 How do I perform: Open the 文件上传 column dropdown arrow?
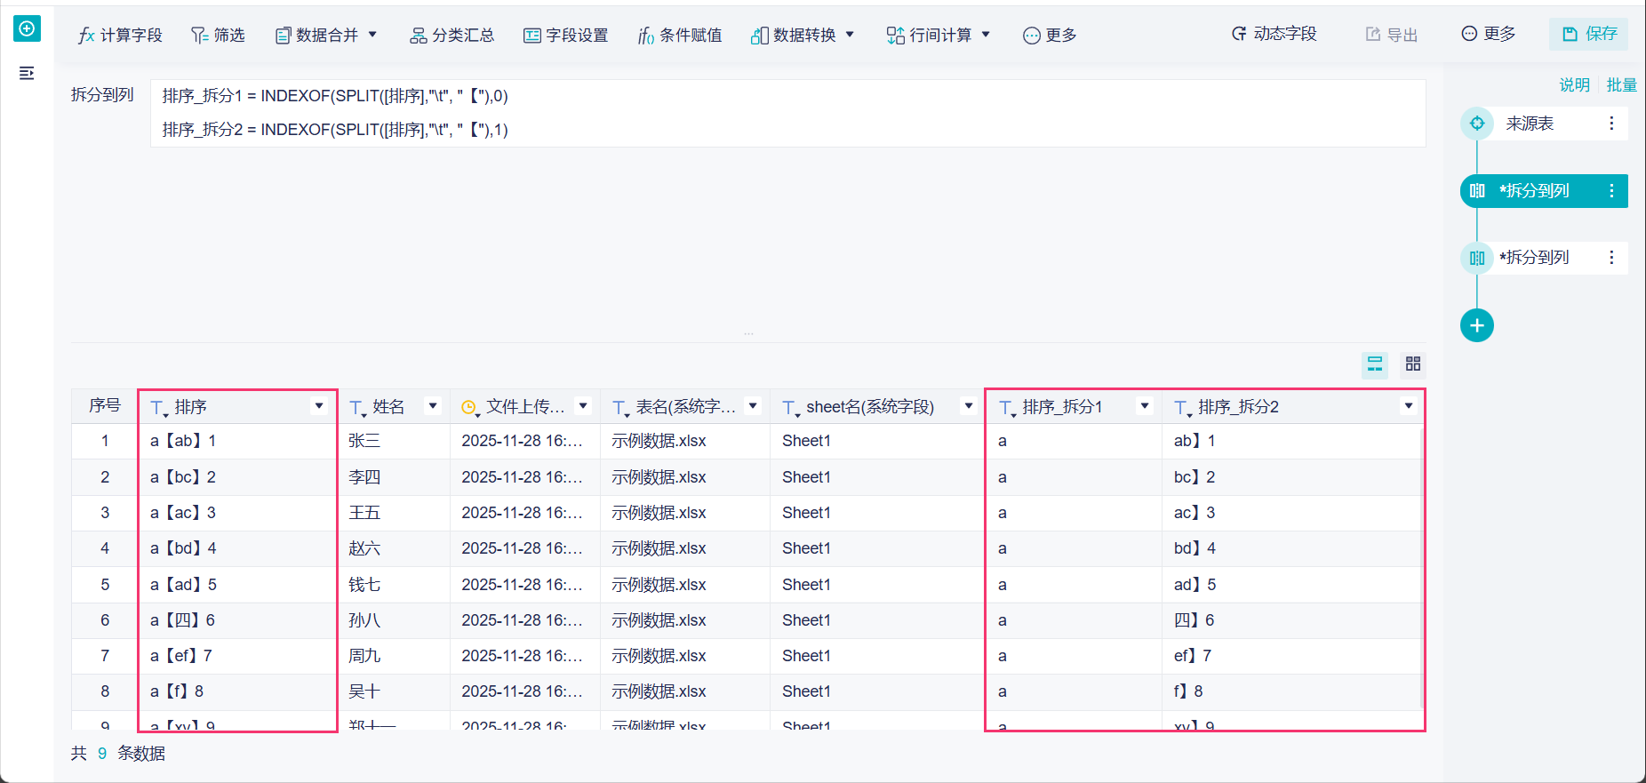583,406
